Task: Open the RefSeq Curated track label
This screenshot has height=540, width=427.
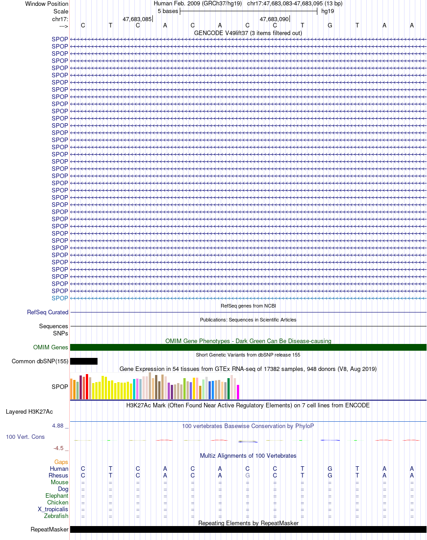Action: [x=48, y=312]
